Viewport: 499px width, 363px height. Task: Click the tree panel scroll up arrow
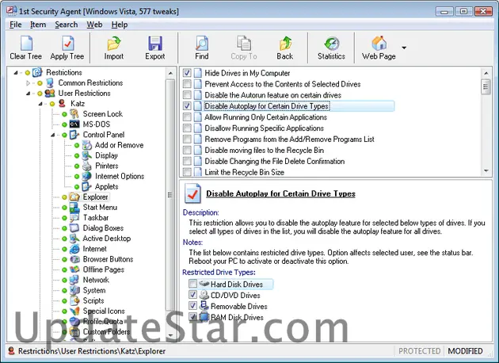(170, 73)
